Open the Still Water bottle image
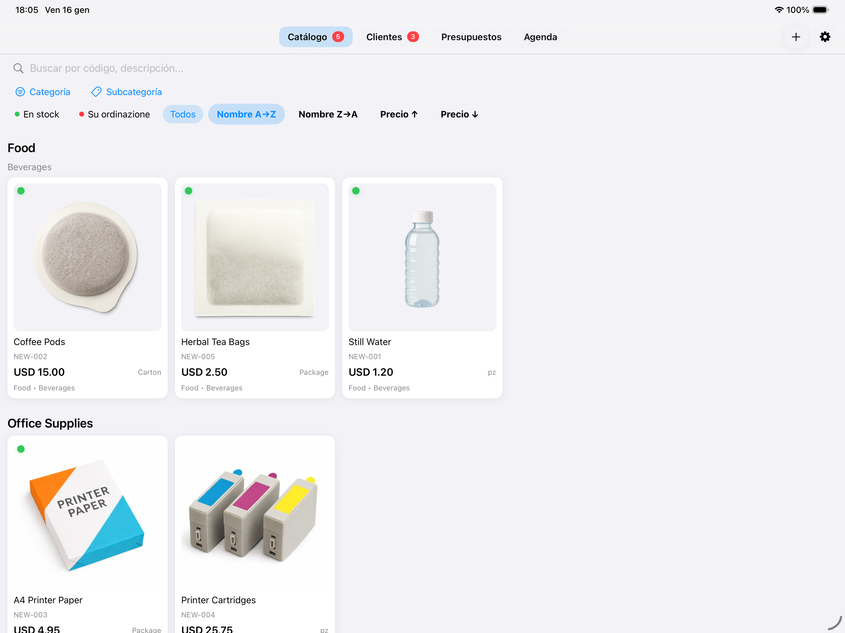Screen dimensions: 845x633 (x=422, y=257)
